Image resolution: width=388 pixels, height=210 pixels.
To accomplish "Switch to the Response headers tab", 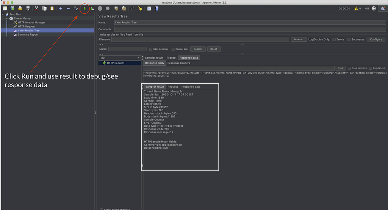I will coord(179,63).
